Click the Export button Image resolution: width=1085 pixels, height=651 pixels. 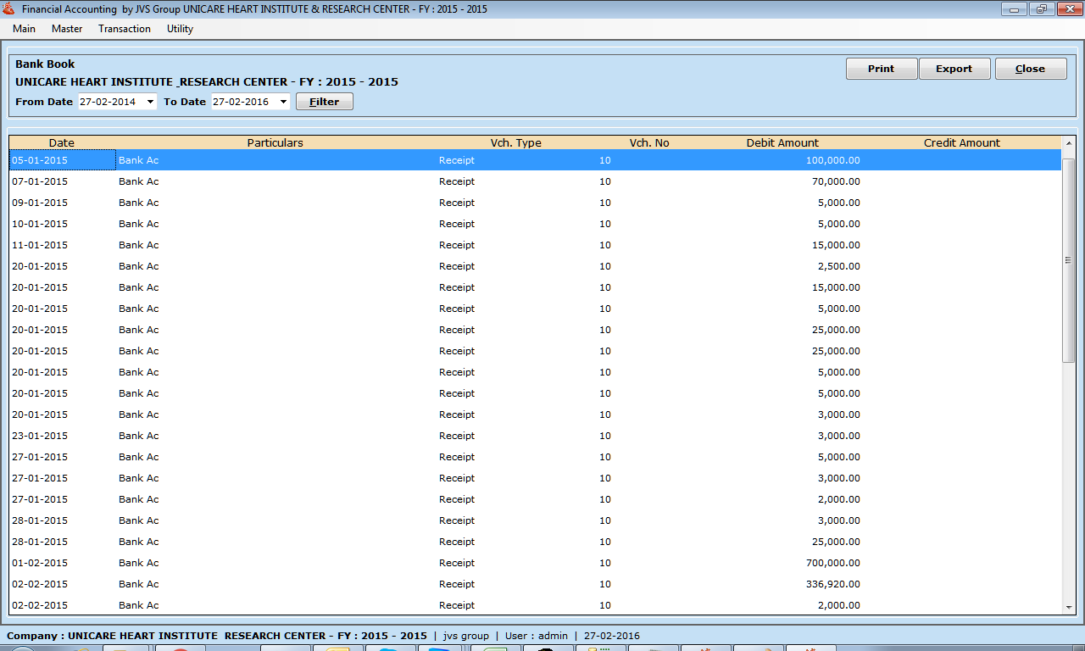click(x=954, y=69)
